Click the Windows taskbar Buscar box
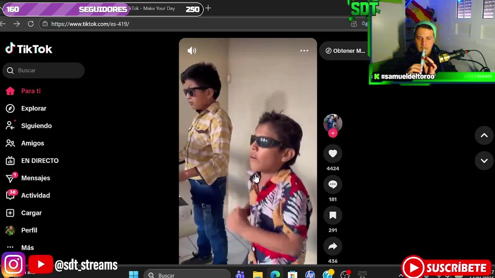The height and width of the screenshot is (278, 495). [x=187, y=275]
